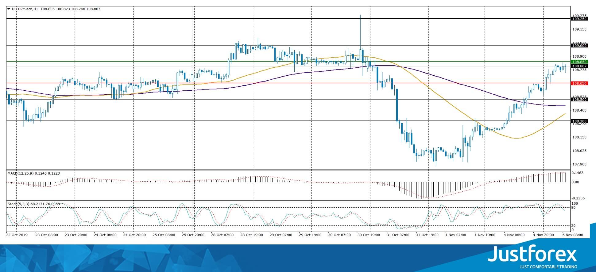Image resolution: width=596 pixels, height=272 pixels.
Task: Click the 25 Oct 20:00 time label
Action: (193, 235)
